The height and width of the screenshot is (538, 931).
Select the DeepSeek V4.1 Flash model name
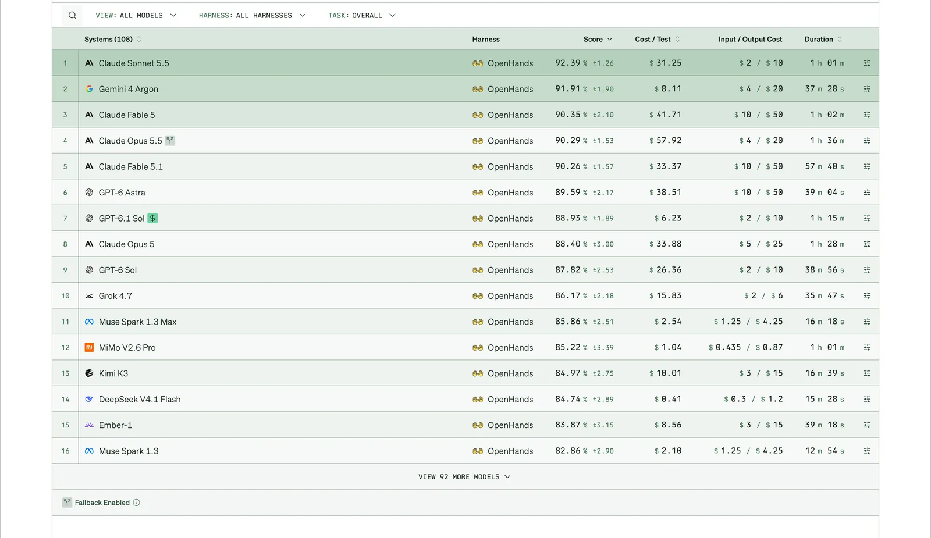[x=140, y=400]
